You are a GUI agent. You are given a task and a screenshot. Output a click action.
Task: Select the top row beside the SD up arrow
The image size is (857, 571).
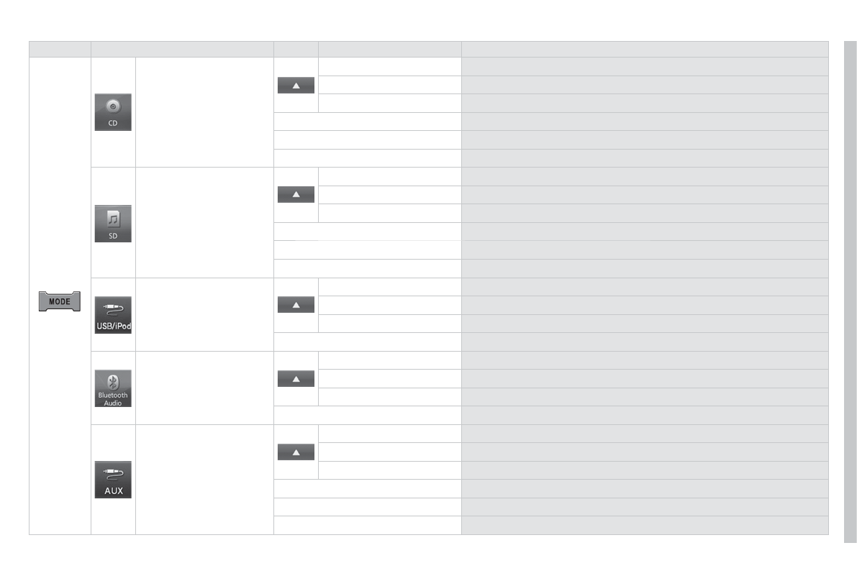point(389,177)
